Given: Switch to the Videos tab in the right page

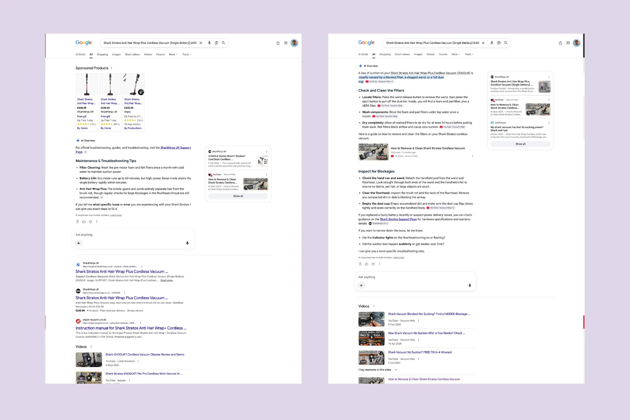Looking at the screenshot, I should (x=430, y=54).
